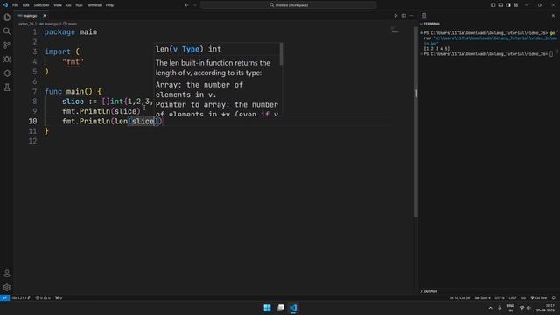This screenshot has width=560, height=315.
Task: Click the Go Live status button
Action: 539,297
